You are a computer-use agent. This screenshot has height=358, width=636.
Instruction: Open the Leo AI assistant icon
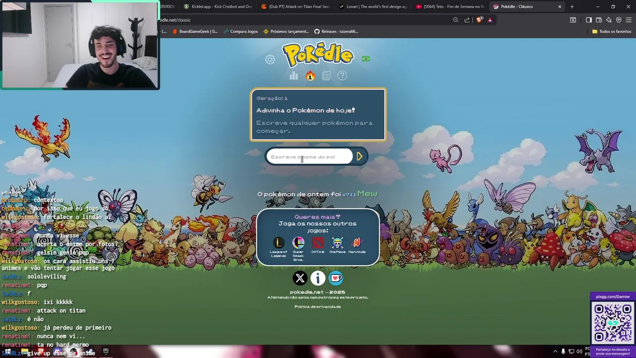click(609, 20)
